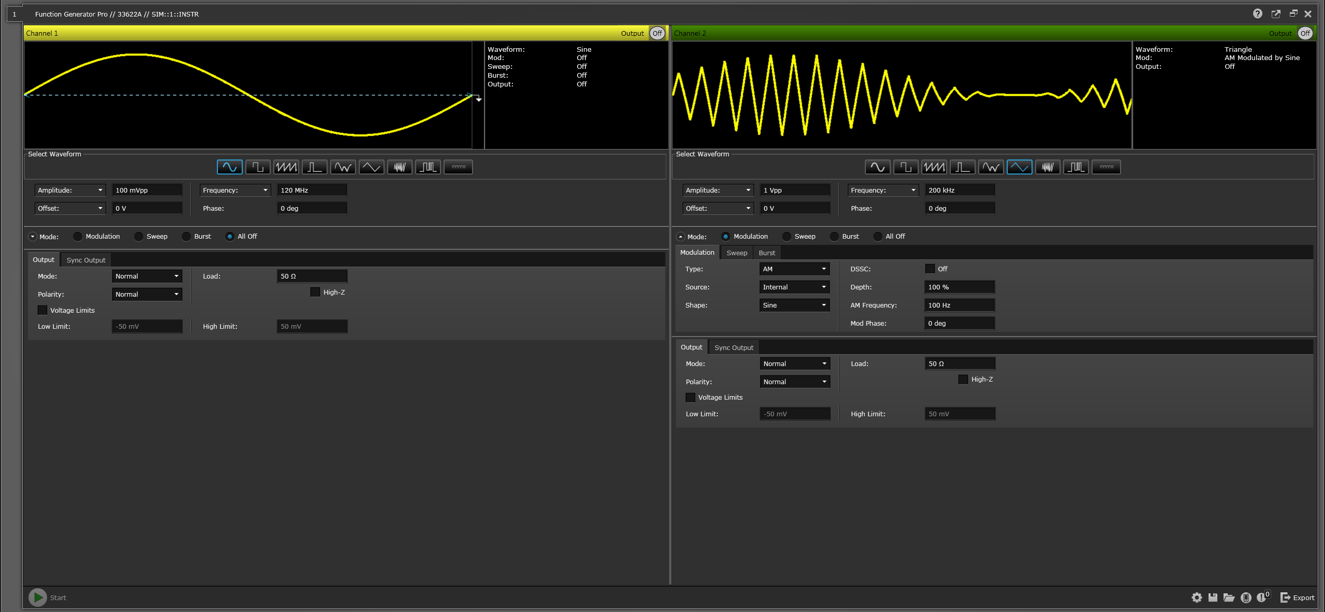This screenshot has width=1325, height=612.
Task: Select Arbitrary waveform for Channel 2
Action: (x=991, y=167)
